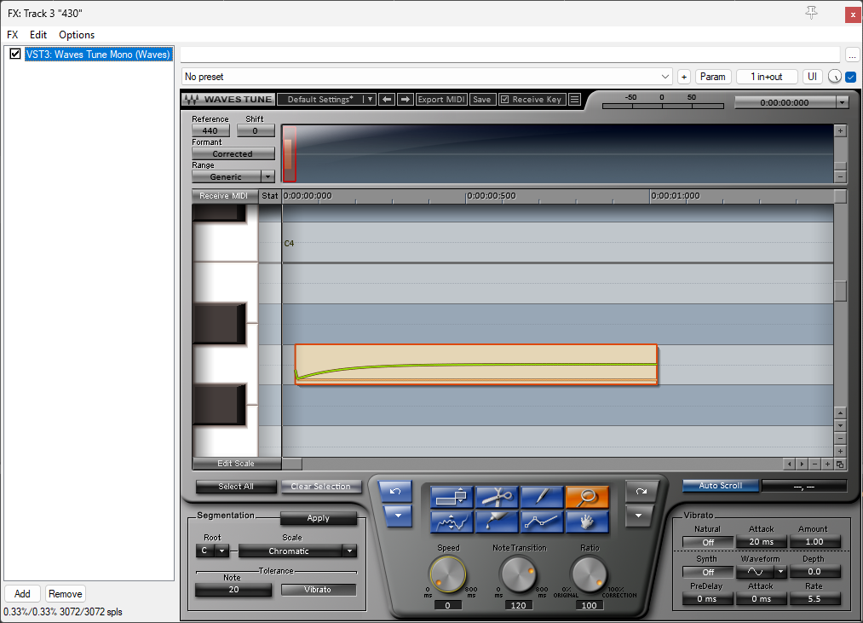Click the Save button
This screenshot has height=623, width=863.
(481, 99)
